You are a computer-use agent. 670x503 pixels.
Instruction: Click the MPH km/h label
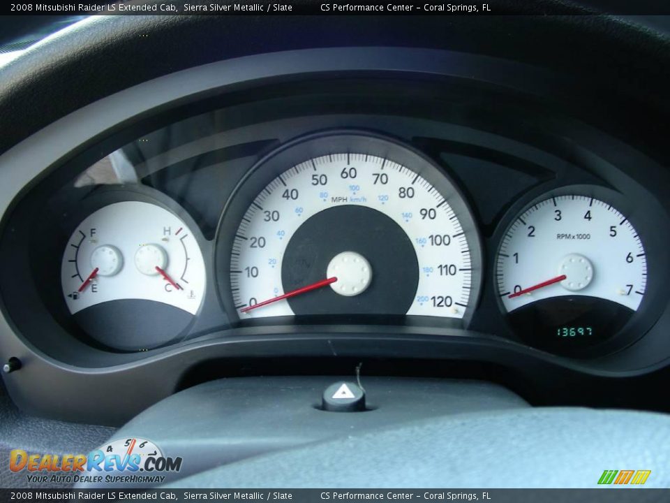click(x=349, y=199)
